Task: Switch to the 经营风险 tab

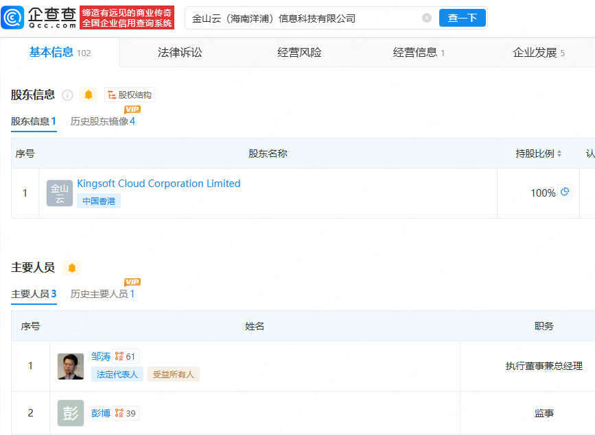Action: 299,52
